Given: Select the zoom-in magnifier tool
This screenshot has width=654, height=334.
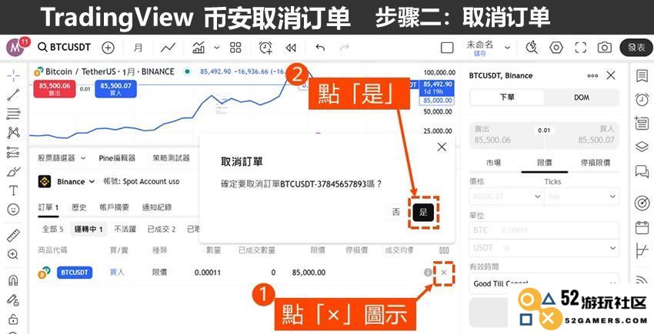Looking at the screenshot, I should (13, 254).
